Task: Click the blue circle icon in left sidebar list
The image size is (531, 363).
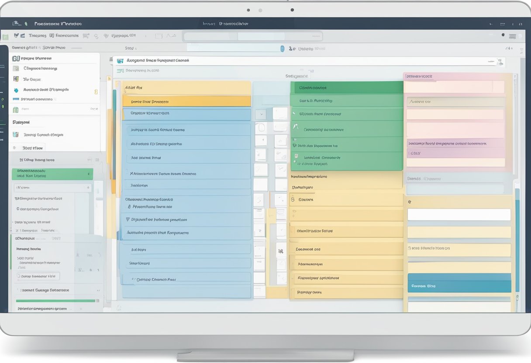Action: [x=16, y=90]
